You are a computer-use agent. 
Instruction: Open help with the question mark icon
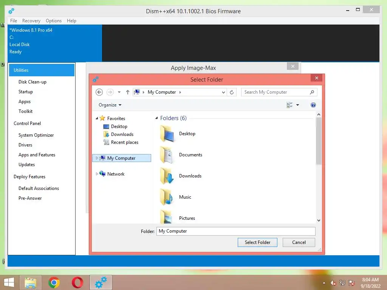tap(313, 105)
